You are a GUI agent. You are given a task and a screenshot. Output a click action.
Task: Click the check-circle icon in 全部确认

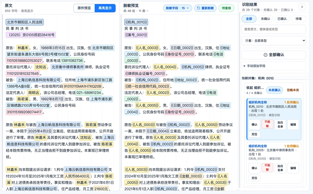266,55
